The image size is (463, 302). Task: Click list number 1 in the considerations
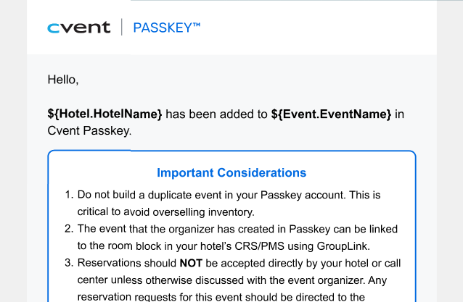[x=69, y=195]
